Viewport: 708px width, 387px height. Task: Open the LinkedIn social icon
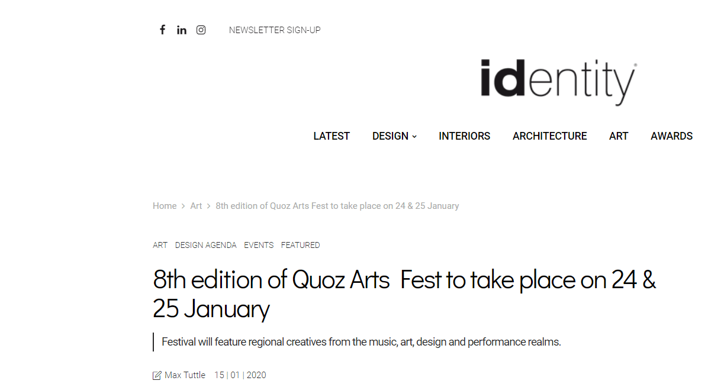click(x=182, y=30)
